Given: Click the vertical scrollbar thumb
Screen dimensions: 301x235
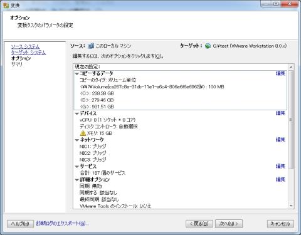Looking at the screenshot, I should click(x=291, y=120).
